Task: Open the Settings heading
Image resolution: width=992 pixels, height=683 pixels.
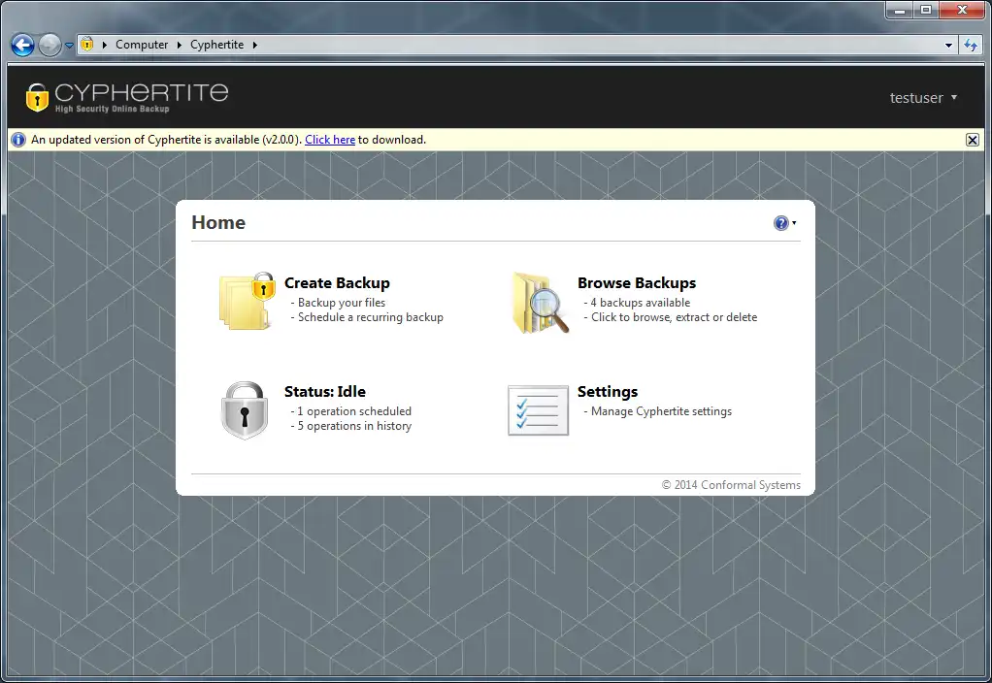Action: (608, 391)
